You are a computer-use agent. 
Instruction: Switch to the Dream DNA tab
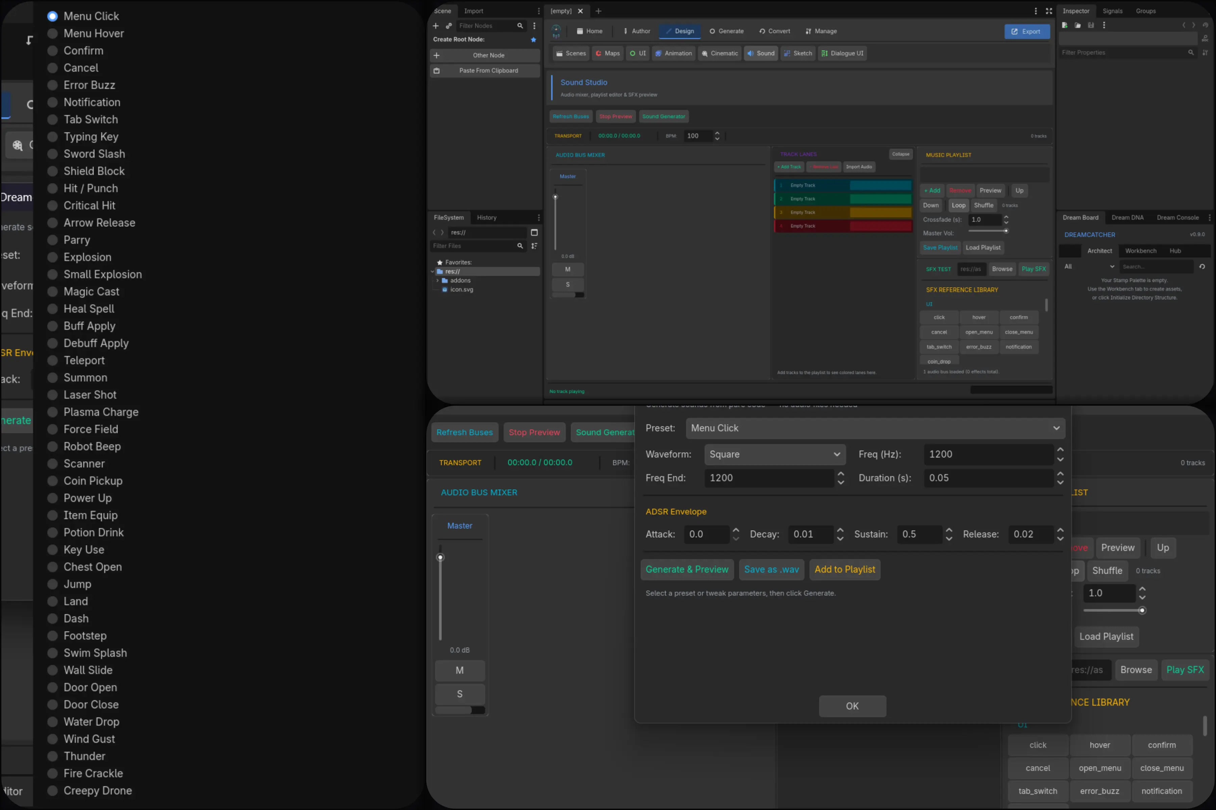click(x=1127, y=217)
